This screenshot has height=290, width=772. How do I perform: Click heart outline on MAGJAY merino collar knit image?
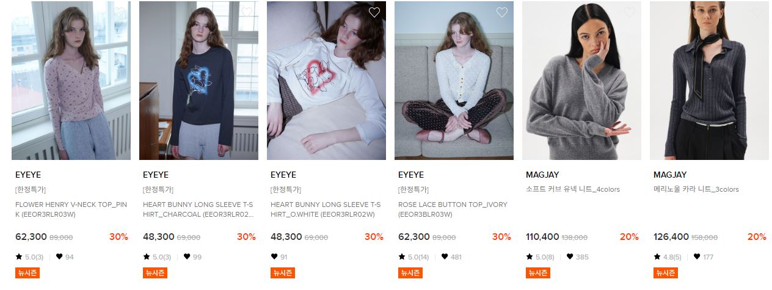point(757,12)
